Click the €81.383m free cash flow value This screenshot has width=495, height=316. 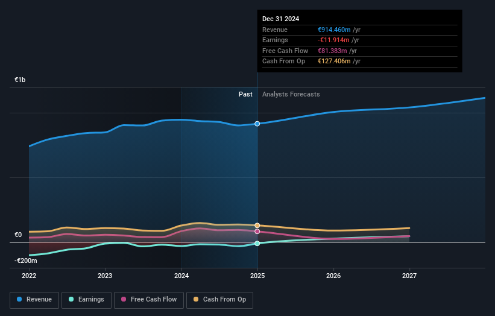click(332, 51)
